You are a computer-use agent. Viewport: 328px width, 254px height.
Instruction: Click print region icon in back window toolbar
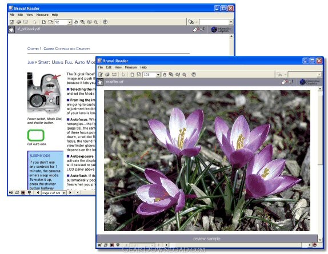(26, 22)
